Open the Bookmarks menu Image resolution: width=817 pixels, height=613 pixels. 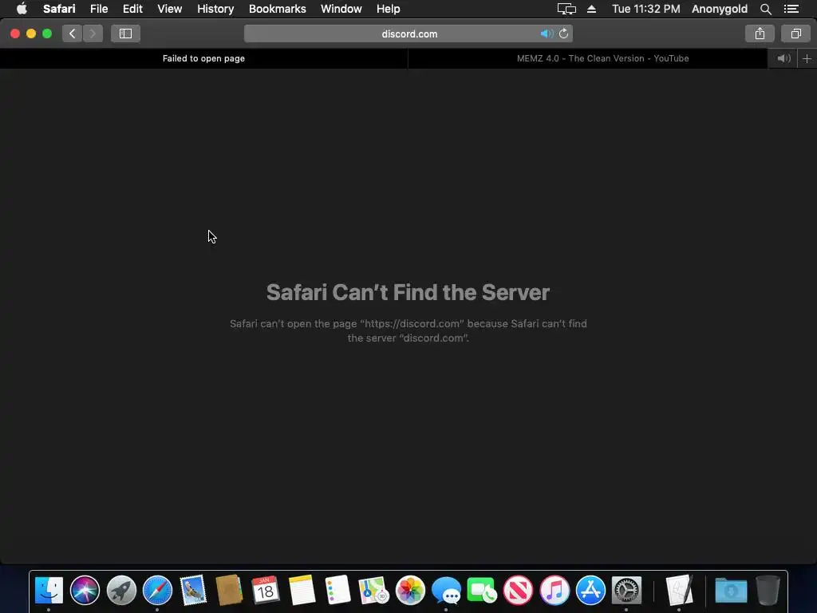[x=277, y=9]
